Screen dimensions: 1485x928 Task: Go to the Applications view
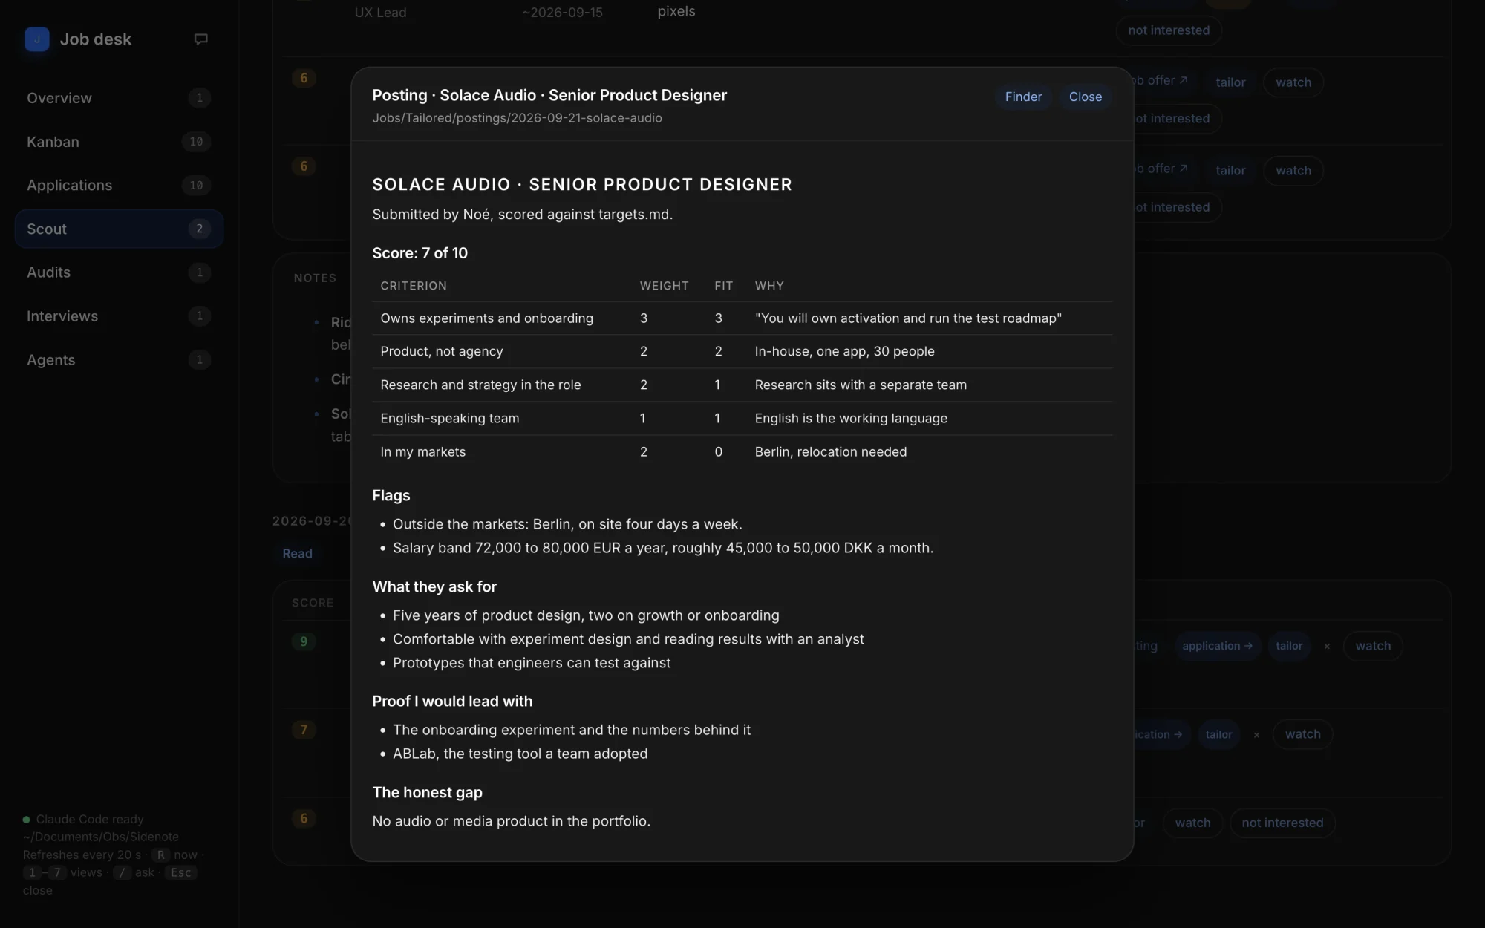click(x=119, y=186)
